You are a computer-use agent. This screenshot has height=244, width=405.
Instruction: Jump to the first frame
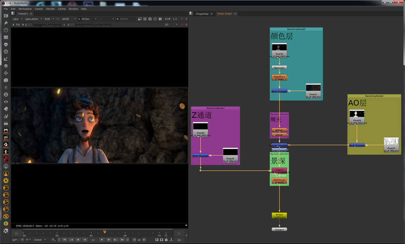(x=65, y=240)
